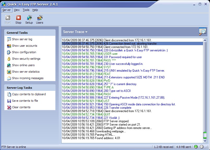Image resolution: width=210 pixels, height=150 pixels.
Task: Select the '227 Entering Passive Mode' line
Action: (x=132, y=98)
